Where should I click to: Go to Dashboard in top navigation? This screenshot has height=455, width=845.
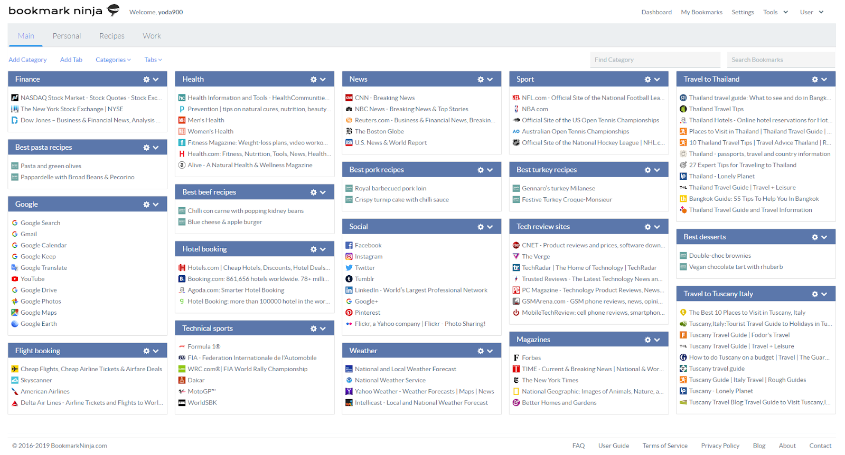pos(656,12)
